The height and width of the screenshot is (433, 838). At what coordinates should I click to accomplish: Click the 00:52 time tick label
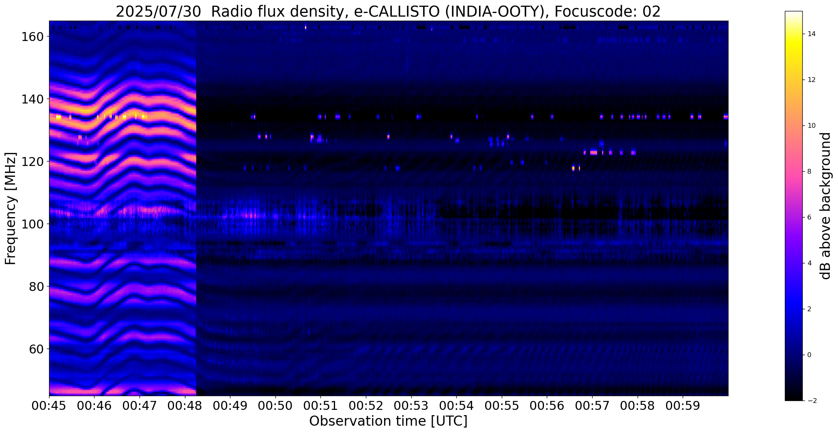366,405
